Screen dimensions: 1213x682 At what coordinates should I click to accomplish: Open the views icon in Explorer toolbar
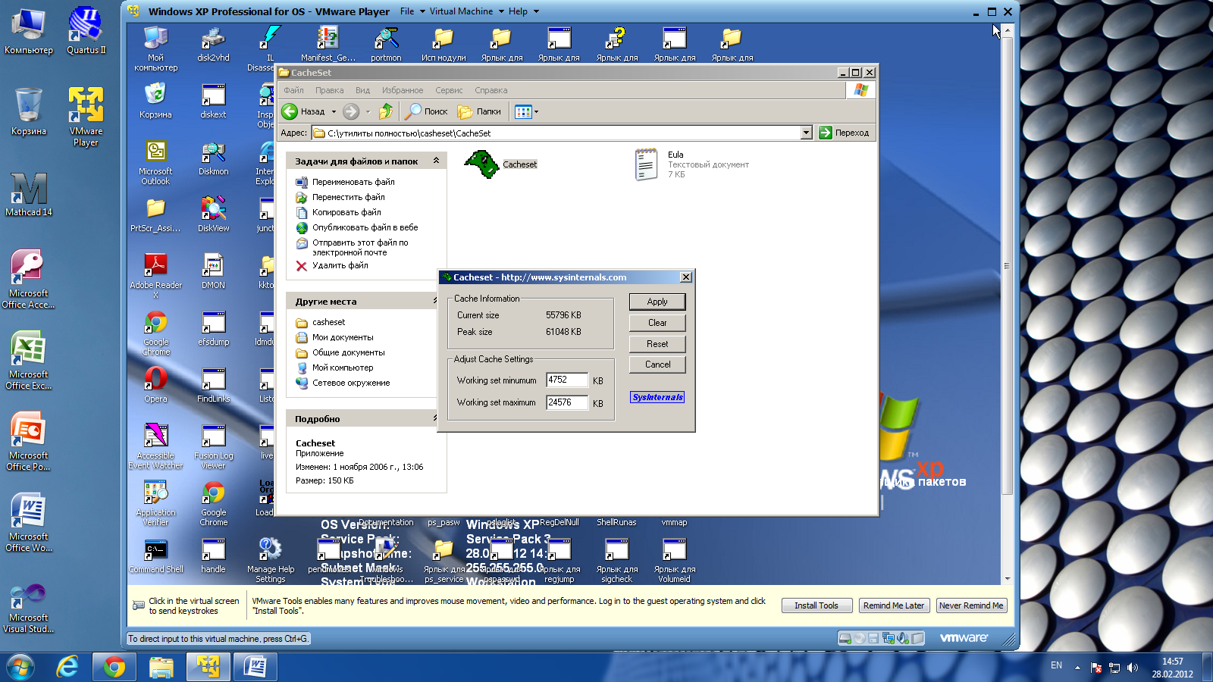[x=523, y=111]
